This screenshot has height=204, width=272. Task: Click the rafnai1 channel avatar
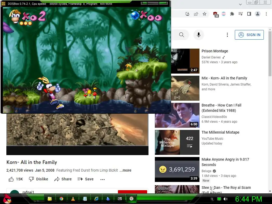[15, 192]
